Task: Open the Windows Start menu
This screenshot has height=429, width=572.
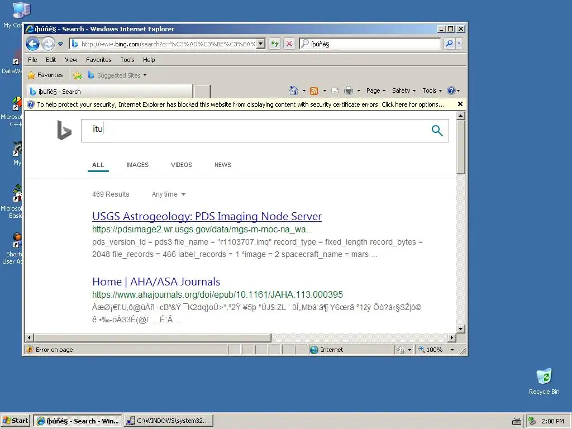Action: point(16,421)
